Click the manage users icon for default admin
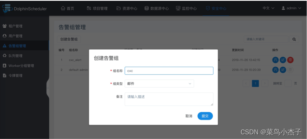This screenshot has width=307, height=139. click(275, 70)
